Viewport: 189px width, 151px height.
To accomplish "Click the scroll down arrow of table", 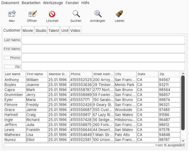I will click(183, 140).
